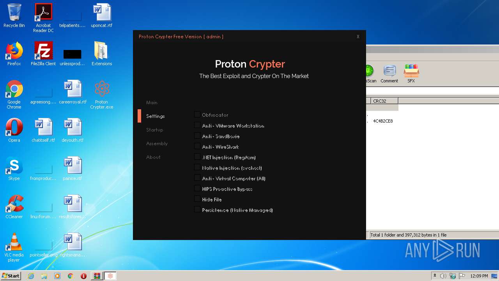Image resolution: width=499 pixels, height=281 pixels.
Task: Select pointseller.png file icon
Action: (x=43, y=248)
